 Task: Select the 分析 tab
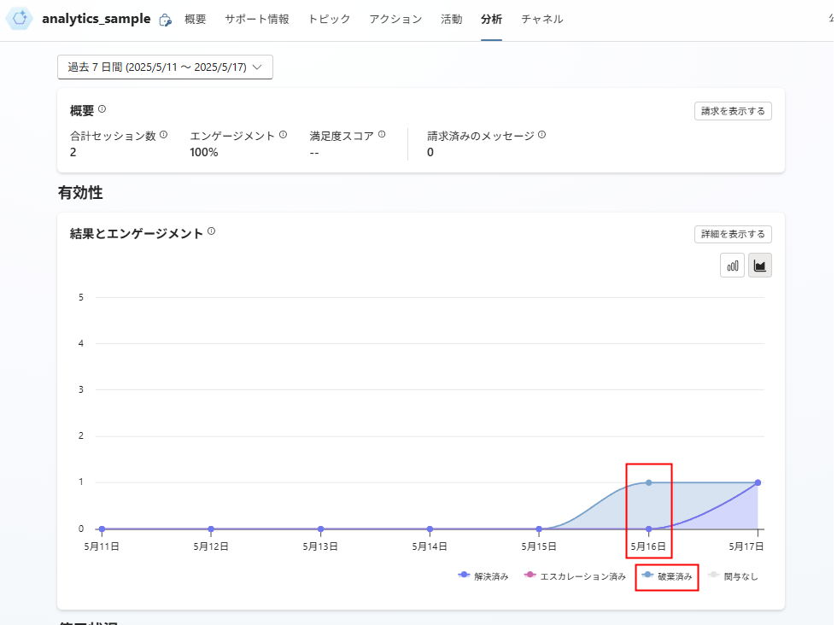491,20
